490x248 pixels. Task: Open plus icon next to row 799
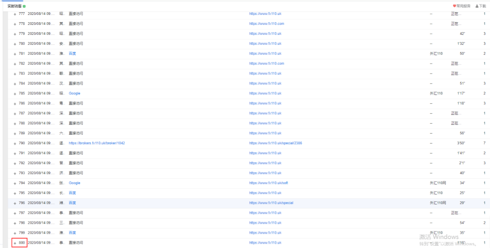click(15, 233)
